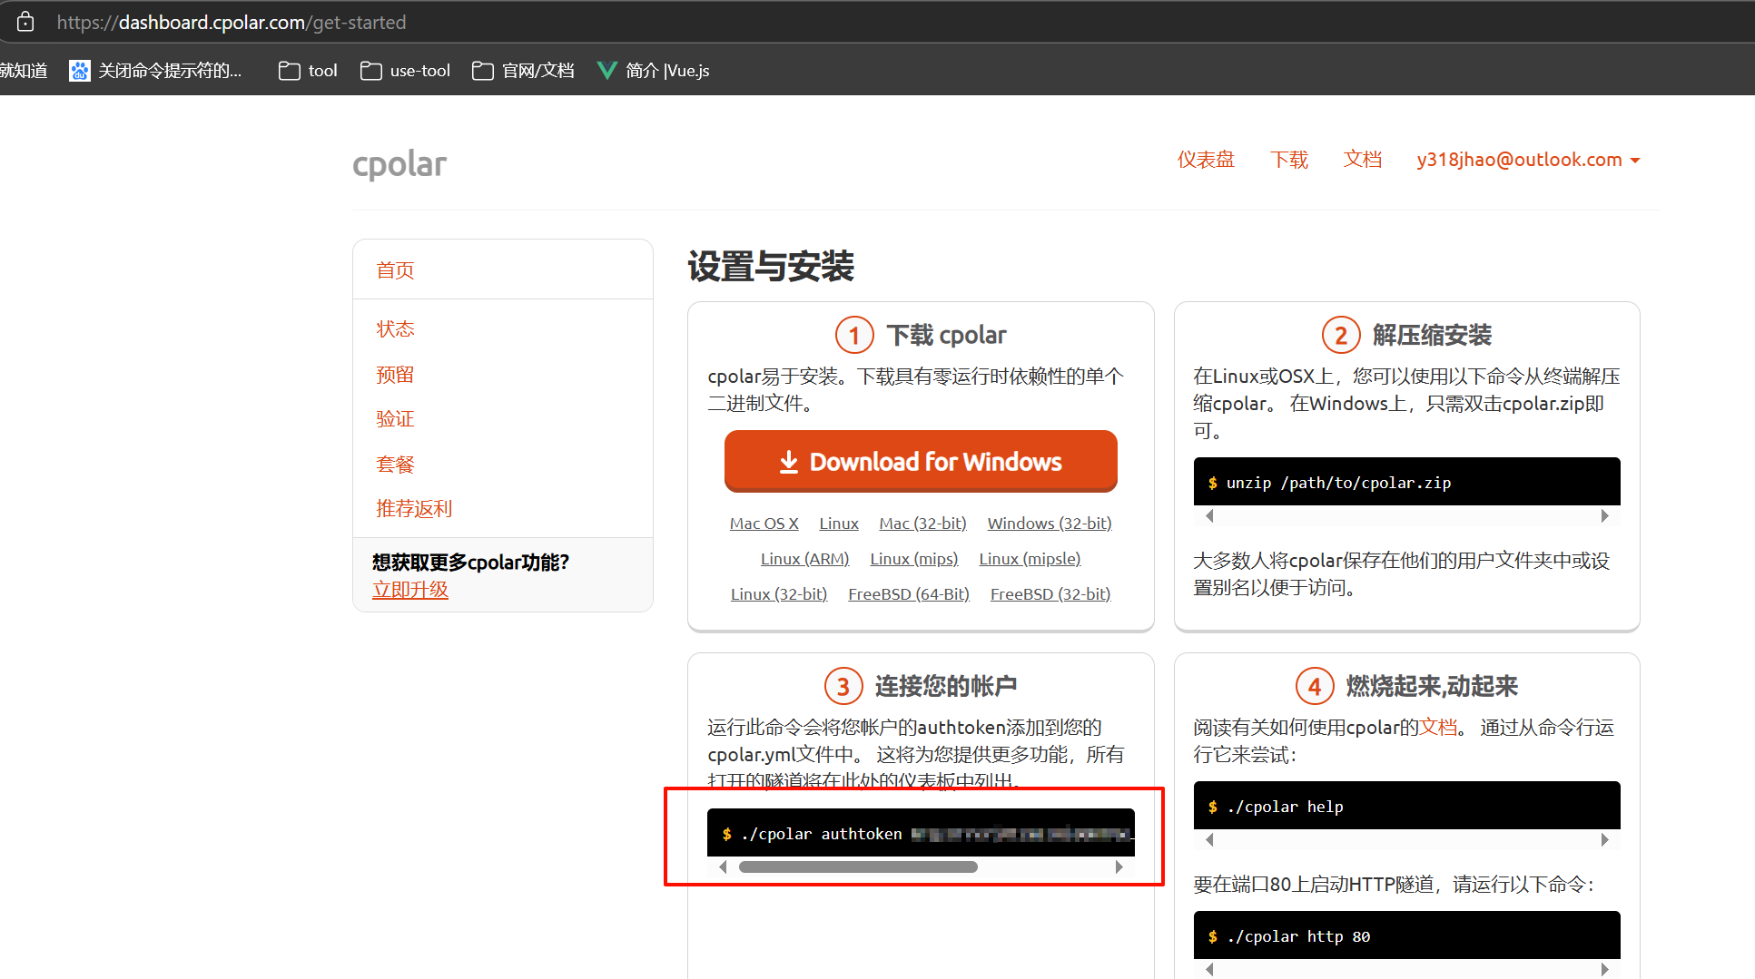Click the authtoken command horizontal scrollbar thumb
The height and width of the screenshot is (979, 1755).
click(x=858, y=867)
